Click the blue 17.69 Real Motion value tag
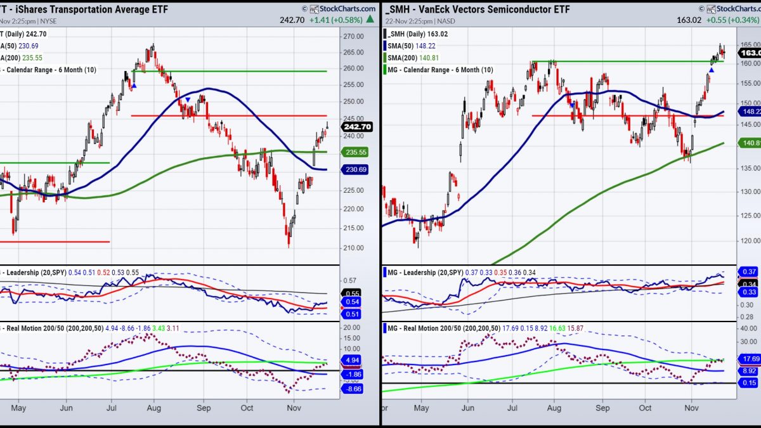 (750, 358)
